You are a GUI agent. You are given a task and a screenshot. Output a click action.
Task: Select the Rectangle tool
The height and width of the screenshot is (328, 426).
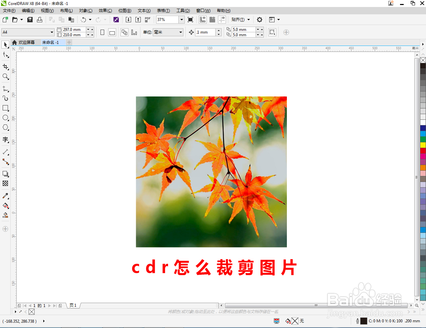[x=5, y=108]
